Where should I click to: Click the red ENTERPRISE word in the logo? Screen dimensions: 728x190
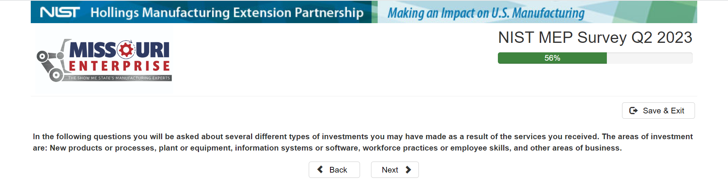tap(119, 66)
